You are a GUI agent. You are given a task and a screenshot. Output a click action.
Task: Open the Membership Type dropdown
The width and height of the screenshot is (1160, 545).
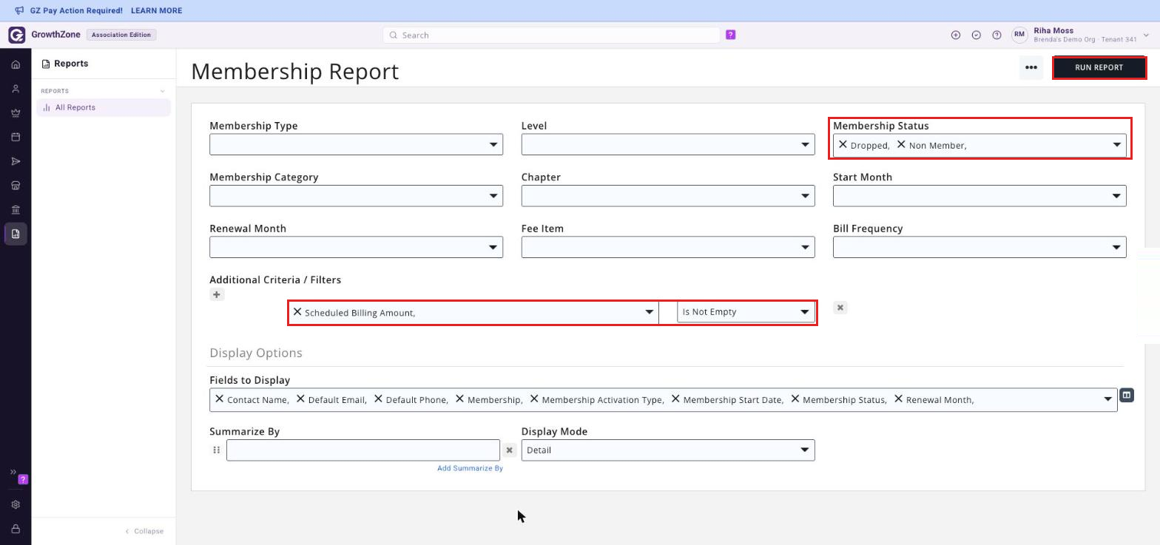click(x=356, y=144)
